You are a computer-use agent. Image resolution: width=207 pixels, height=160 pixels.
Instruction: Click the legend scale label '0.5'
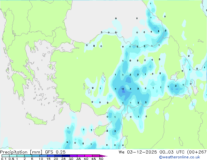[11, 159]
